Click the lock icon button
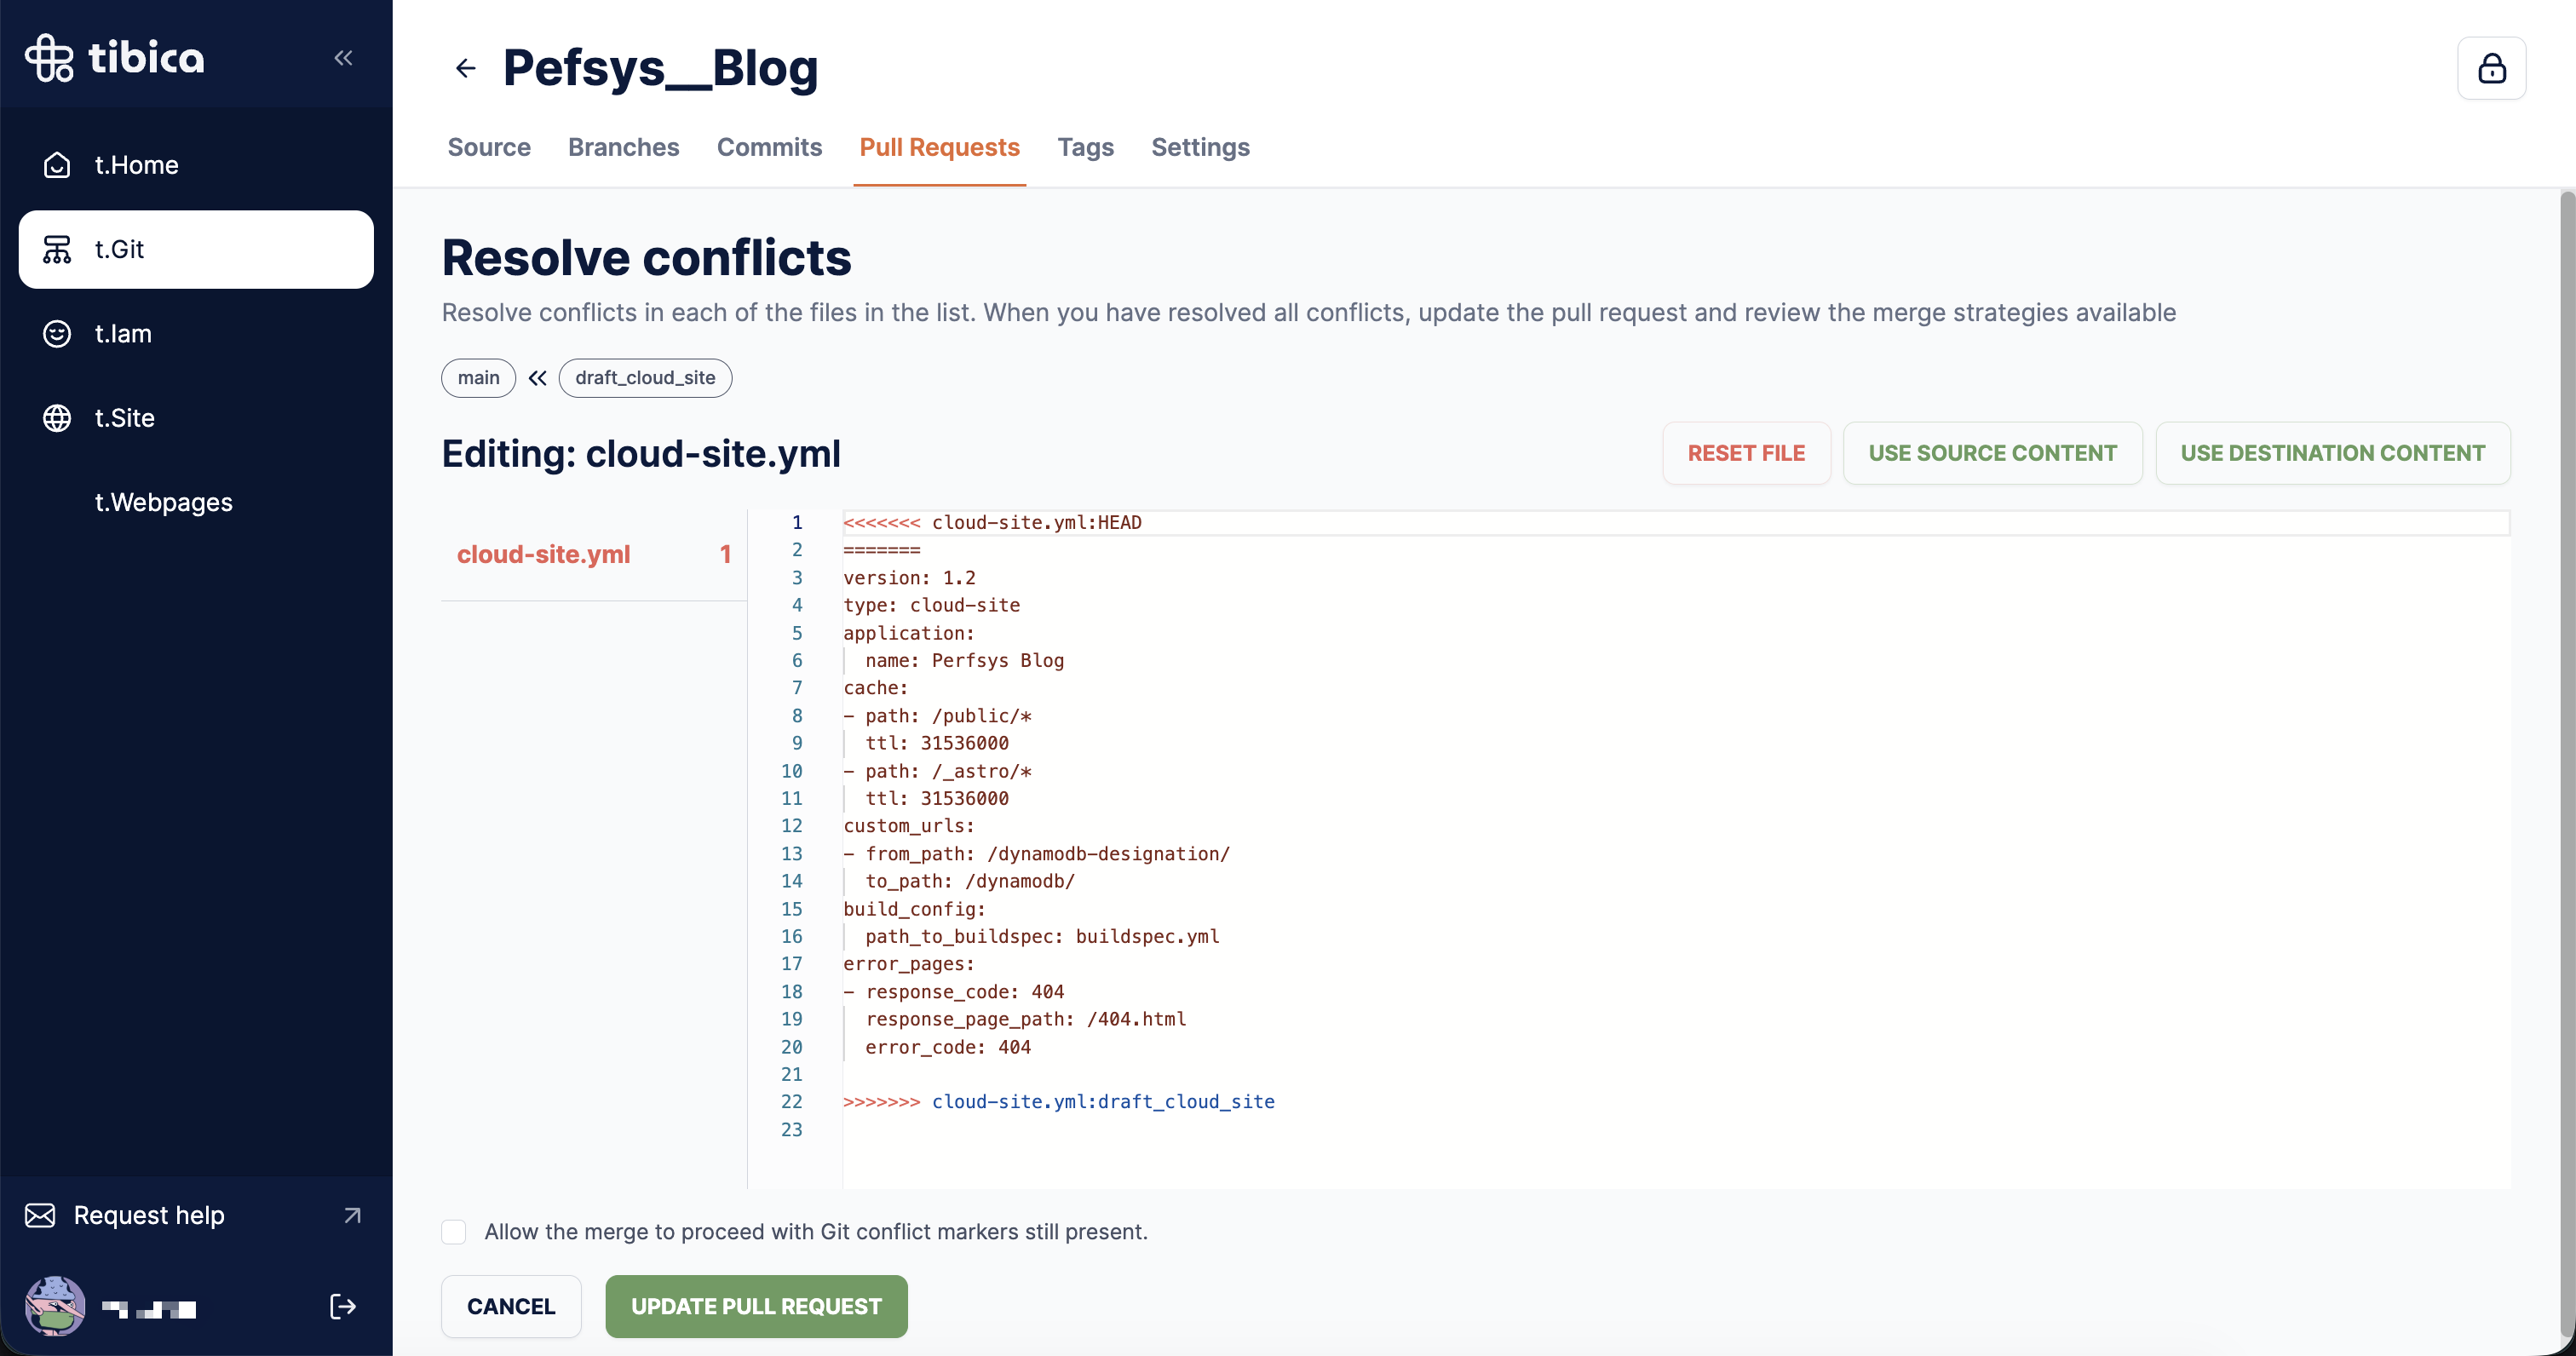2576x1356 pixels. pos(2491,68)
